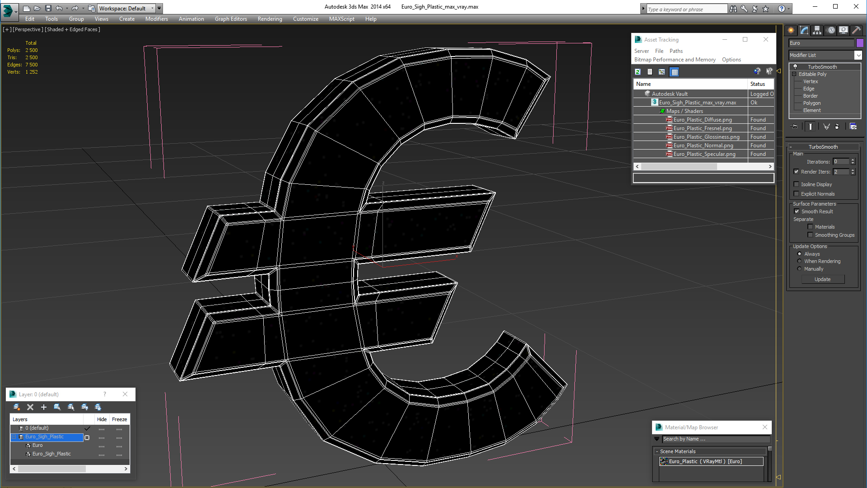This screenshot has height=488, width=867.
Task: Open the Modify command panel tab
Action: (804, 30)
